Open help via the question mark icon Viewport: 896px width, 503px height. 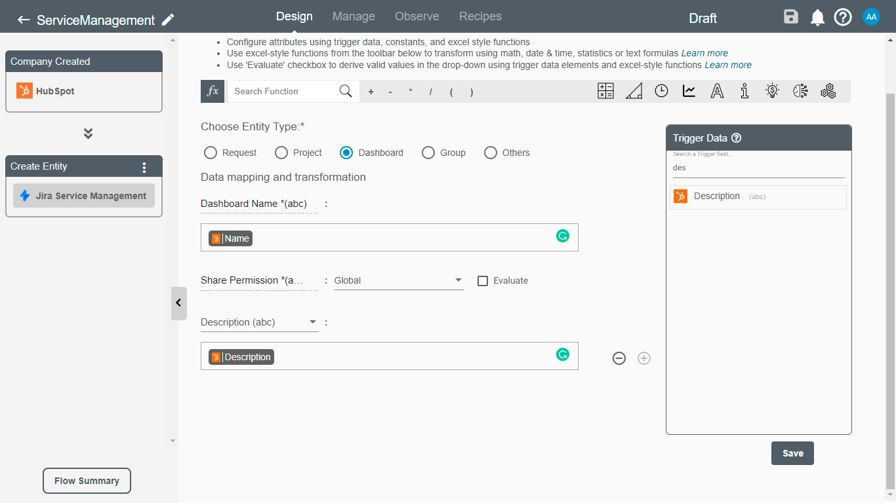coord(843,17)
